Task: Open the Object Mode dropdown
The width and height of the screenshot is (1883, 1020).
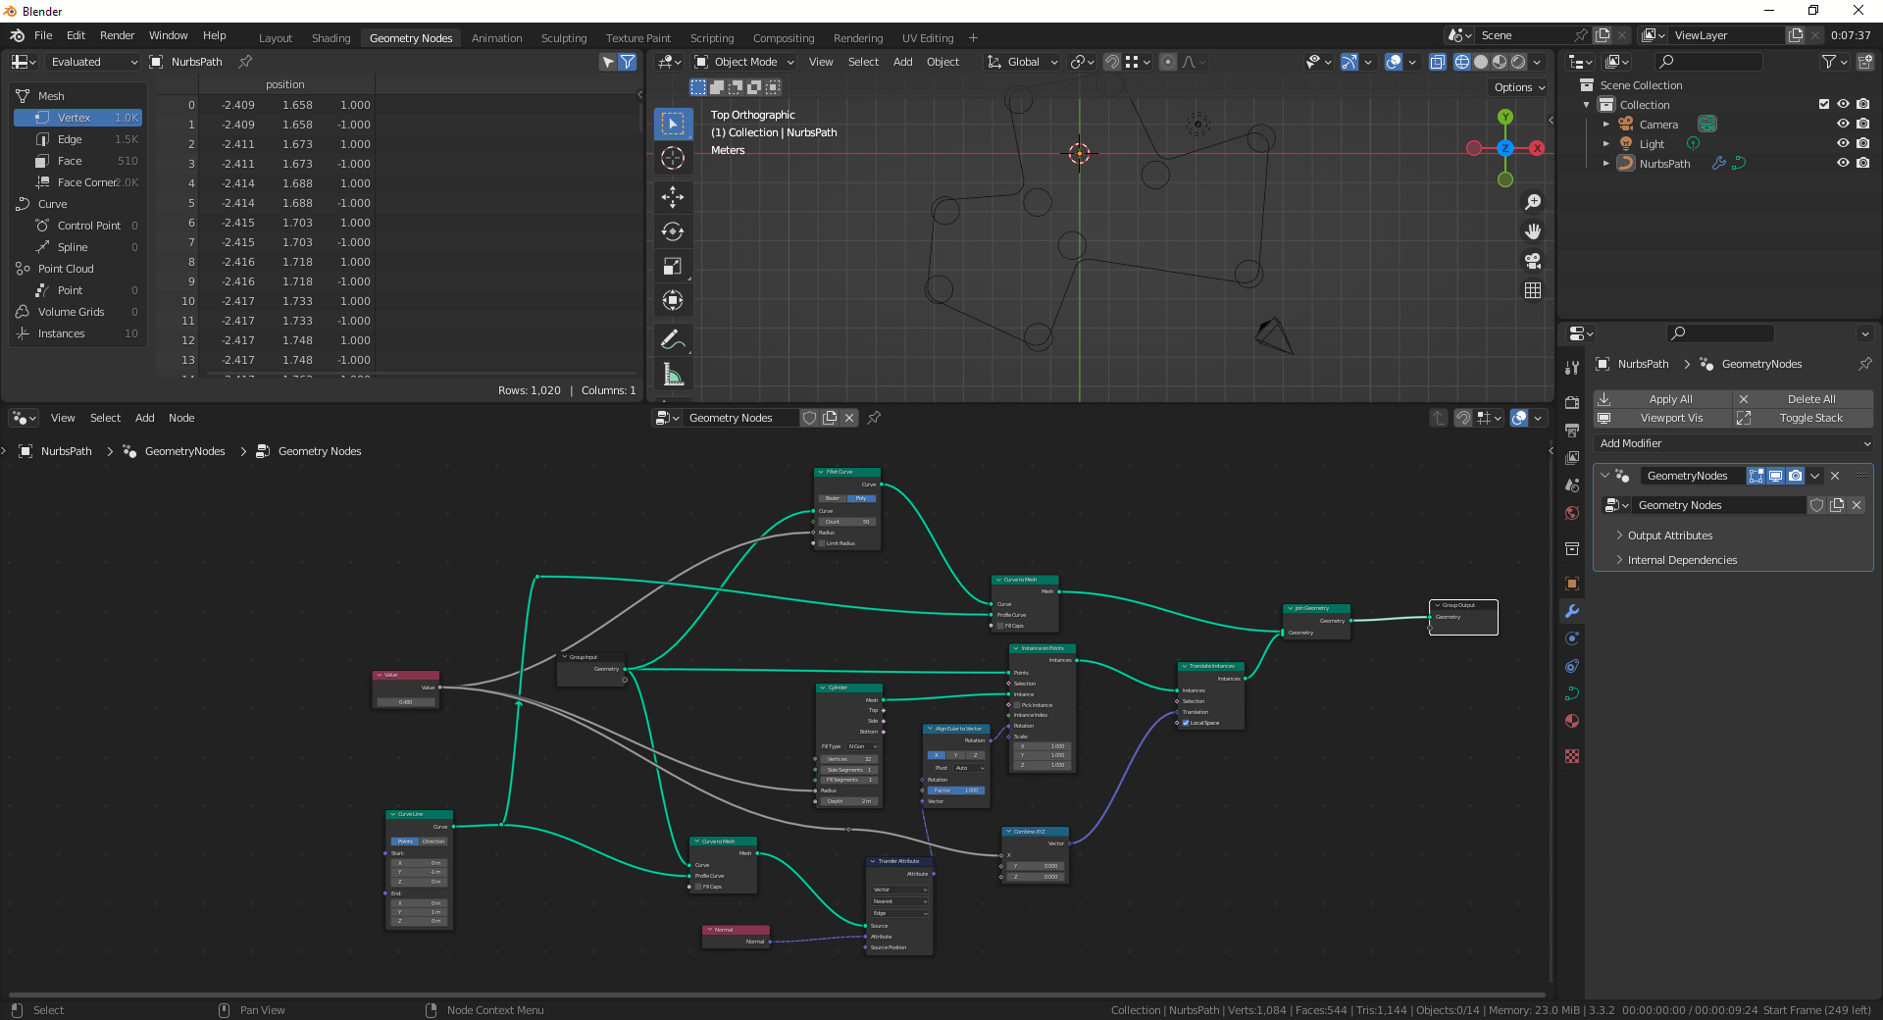Action: 744,62
